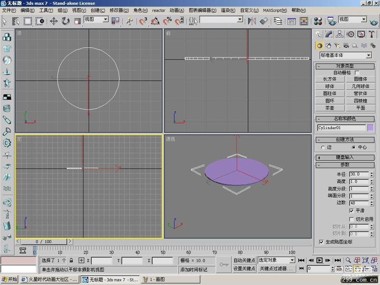
Task: Switch to the Hierarchy panel tab
Action: (x=340, y=34)
